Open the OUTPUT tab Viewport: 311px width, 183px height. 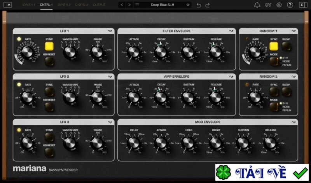click(x=99, y=5)
